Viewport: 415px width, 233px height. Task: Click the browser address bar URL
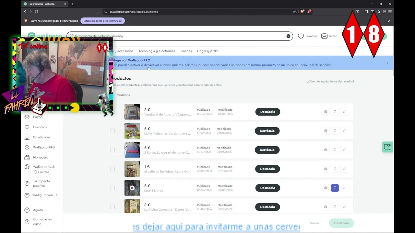coord(134,12)
